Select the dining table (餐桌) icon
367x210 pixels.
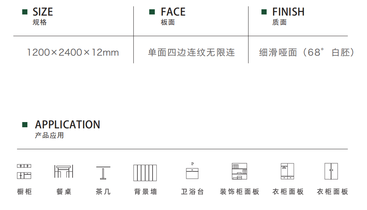coord(64,171)
